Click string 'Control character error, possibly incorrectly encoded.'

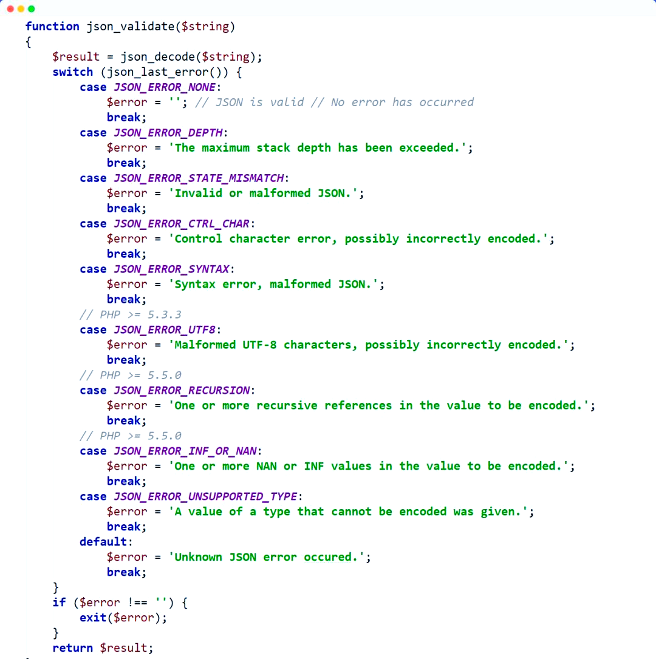pyautogui.click(x=358, y=238)
